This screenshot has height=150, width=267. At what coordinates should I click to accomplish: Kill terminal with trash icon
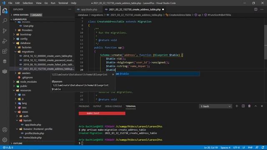(x=249, y=106)
